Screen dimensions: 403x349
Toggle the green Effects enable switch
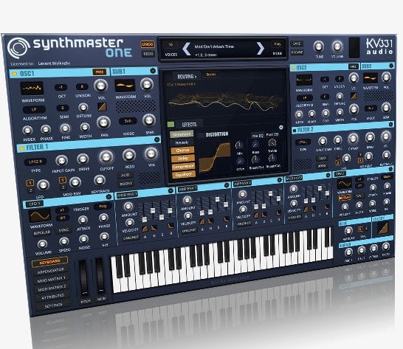click(170, 125)
